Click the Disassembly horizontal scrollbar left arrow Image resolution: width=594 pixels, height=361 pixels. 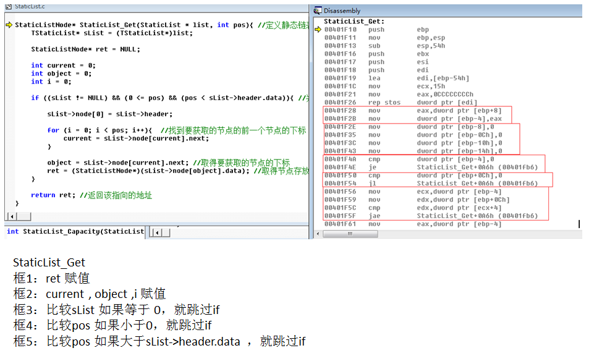click(318, 234)
